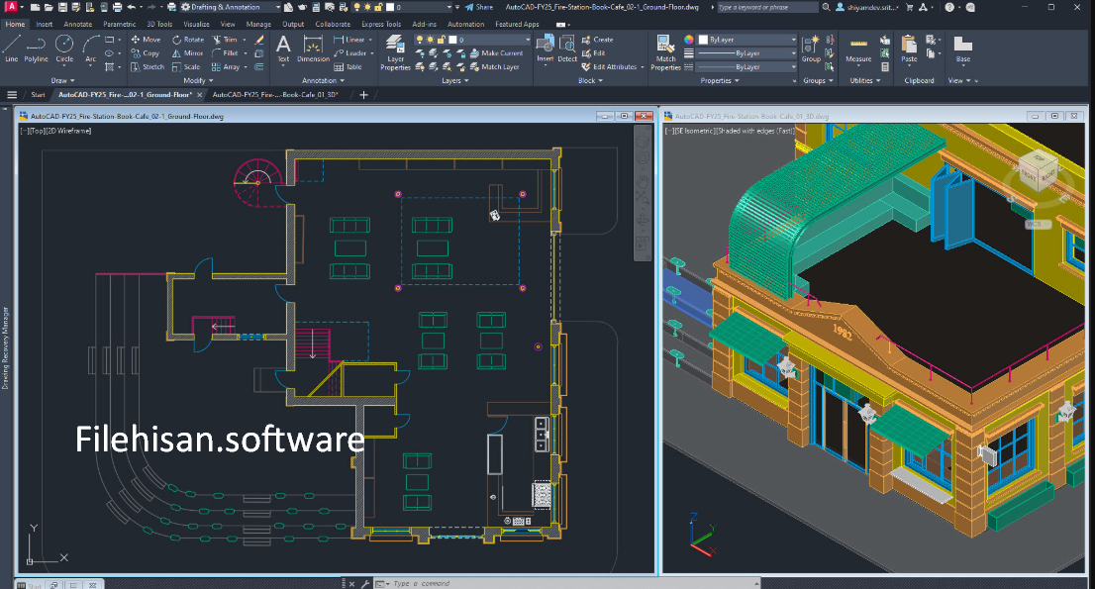Click the new drawing plus tab button

coord(363,95)
